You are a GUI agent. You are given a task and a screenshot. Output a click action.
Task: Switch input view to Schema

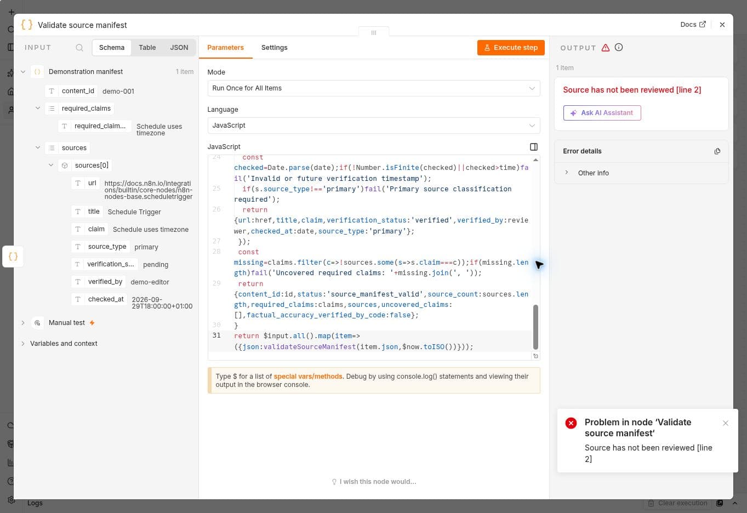112,48
